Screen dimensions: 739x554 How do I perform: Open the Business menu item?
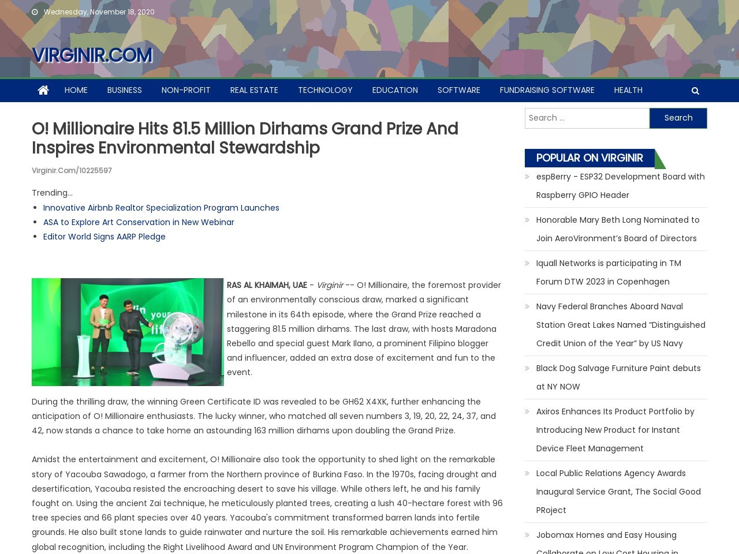[x=124, y=90]
